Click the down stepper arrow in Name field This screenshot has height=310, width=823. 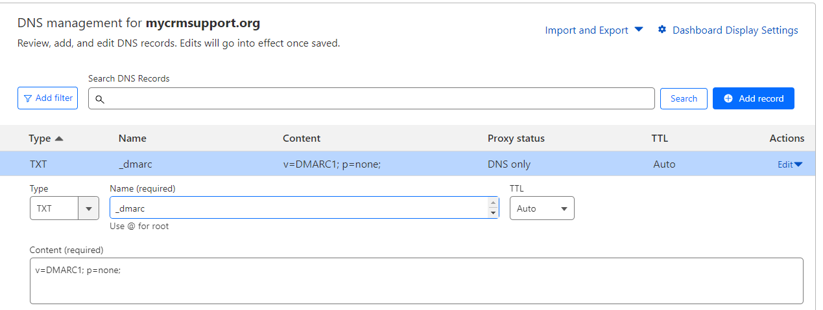(493, 213)
